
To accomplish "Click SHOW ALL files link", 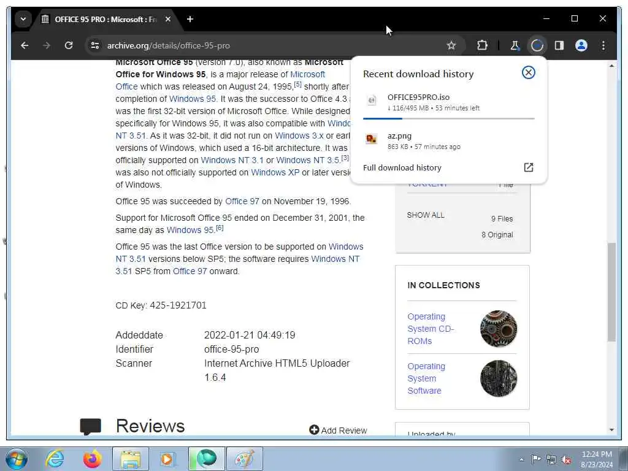I will (426, 215).
